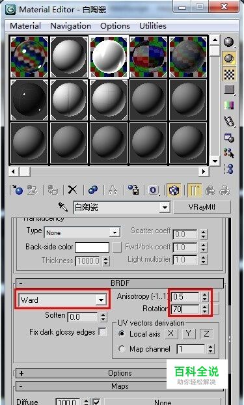Toggle the Z local axis button
Image resolution: width=244 pixels, height=405 pixels.
click(x=206, y=334)
